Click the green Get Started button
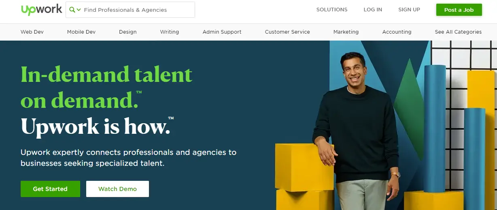Viewport: 497px width, 210px height. (x=50, y=189)
